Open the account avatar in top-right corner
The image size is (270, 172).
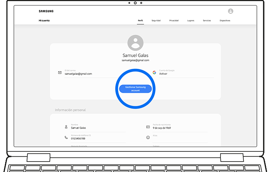(x=230, y=11)
